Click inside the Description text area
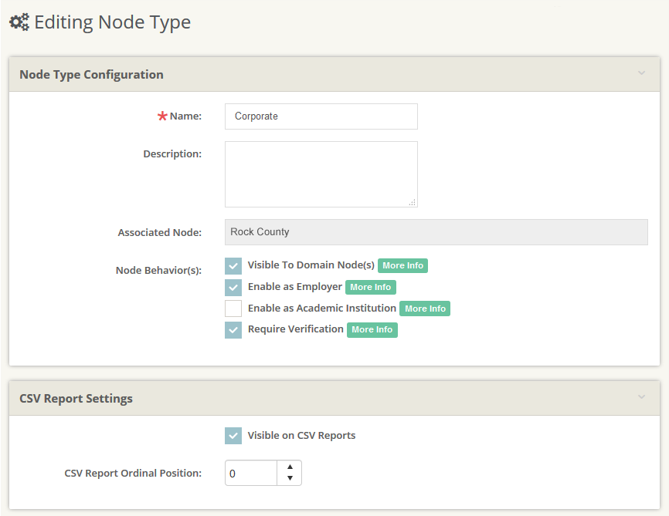This screenshot has height=516, width=669. coord(321,174)
